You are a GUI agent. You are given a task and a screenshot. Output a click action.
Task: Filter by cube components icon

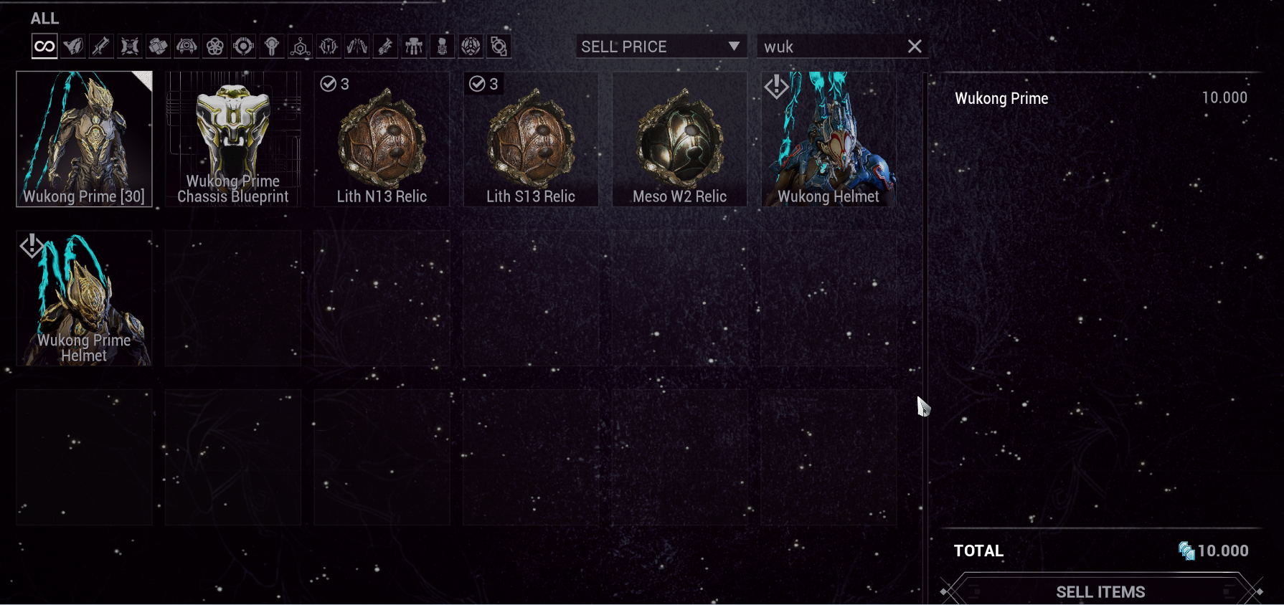coord(158,47)
